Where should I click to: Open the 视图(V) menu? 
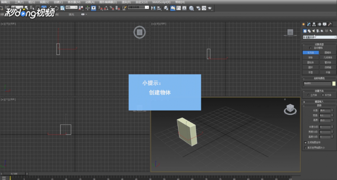pyautogui.click(x=44, y=2)
